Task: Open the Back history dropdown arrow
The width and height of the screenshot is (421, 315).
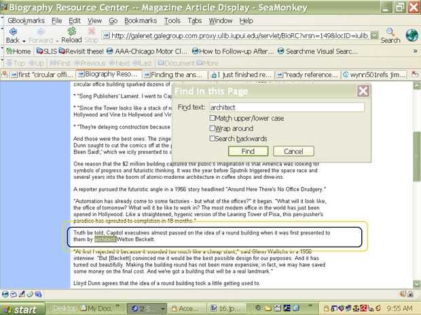Action: [24, 41]
